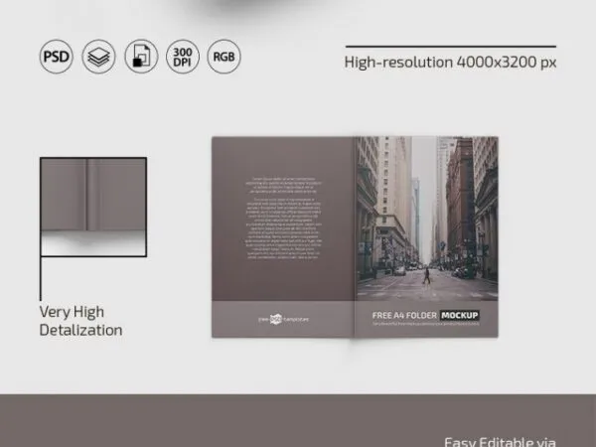Click the 'FREE A4 FOLDER' title text
Viewport: 596px width, 447px height.
tap(404, 316)
